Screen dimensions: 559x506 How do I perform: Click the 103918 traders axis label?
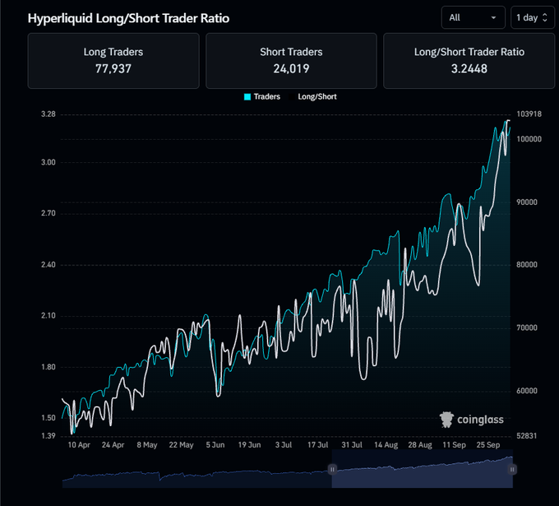[529, 114]
